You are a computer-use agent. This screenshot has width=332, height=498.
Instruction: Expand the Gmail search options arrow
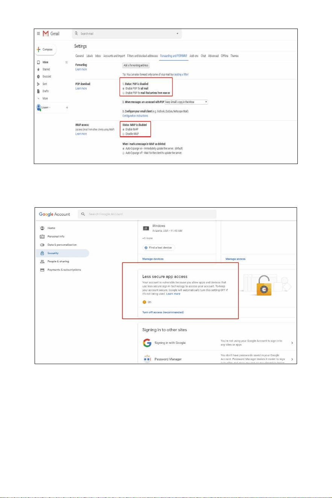pyautogui.click(x=177, y=34)
